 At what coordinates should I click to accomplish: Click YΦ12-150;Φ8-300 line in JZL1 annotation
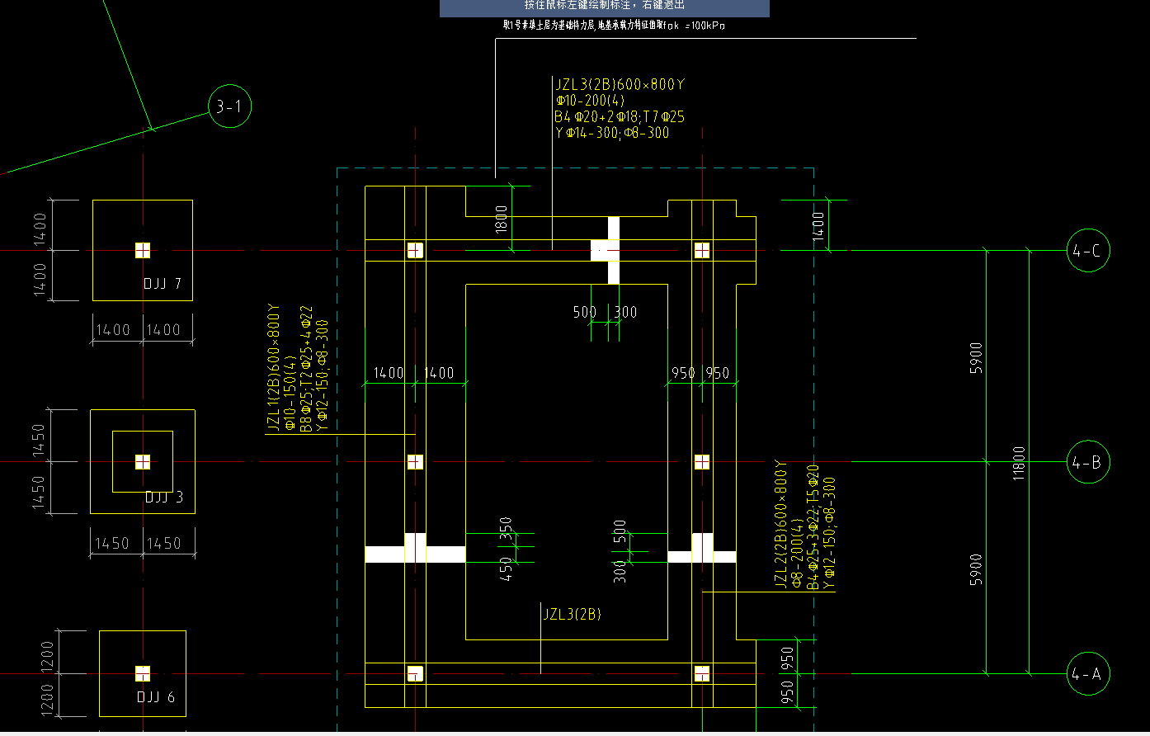322,375
